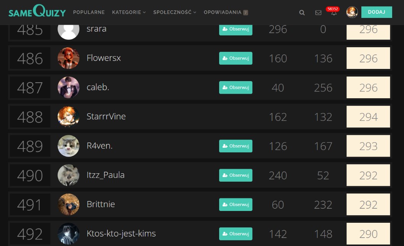
Task: Open the notifications bell icon
Action: 334,13
